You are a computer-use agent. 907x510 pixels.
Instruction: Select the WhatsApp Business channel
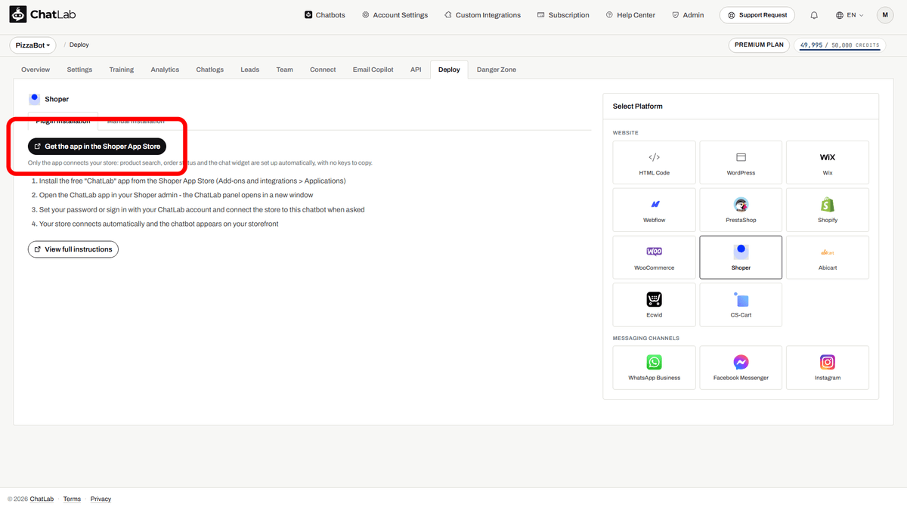[655, 368]
